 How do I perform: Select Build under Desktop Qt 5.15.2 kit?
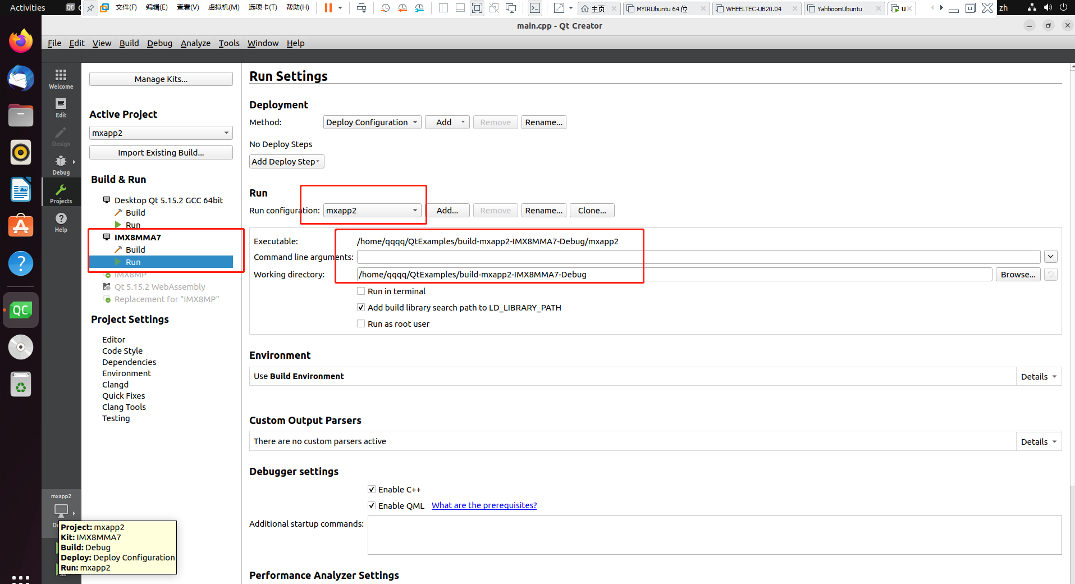coord(135,213)
